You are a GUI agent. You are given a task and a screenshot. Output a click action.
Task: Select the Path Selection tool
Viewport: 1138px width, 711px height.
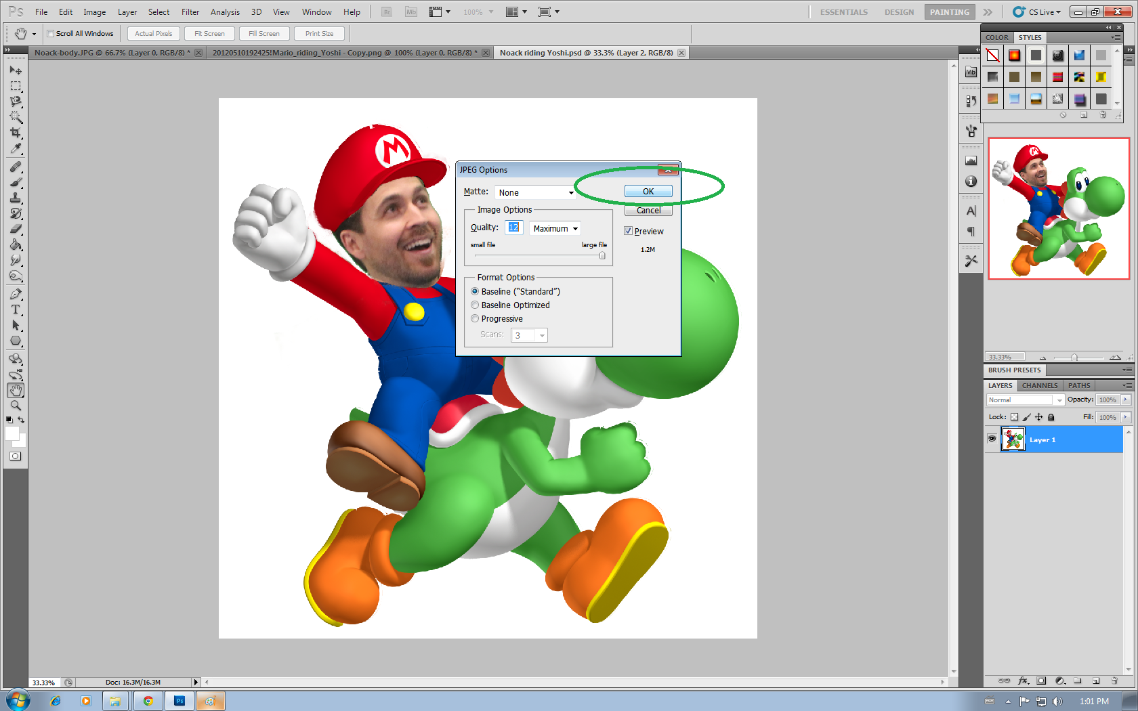16,325
